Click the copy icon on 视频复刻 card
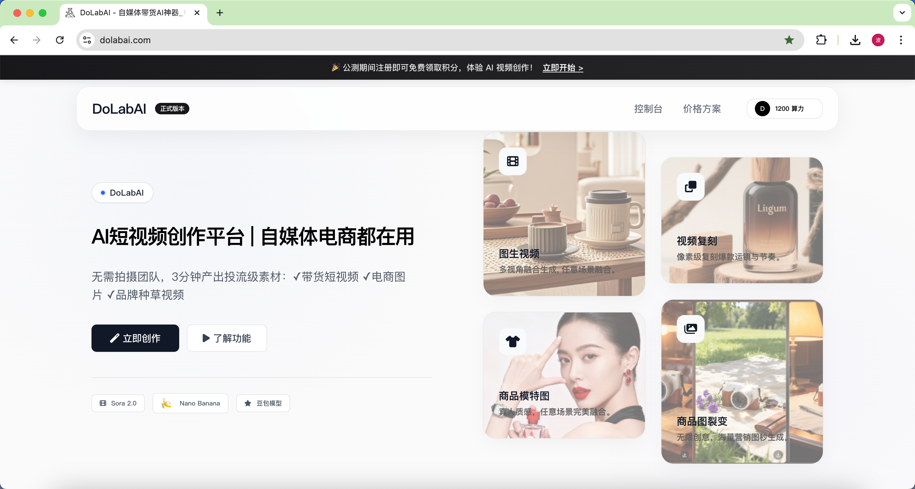The height and width of the screenshot is (489, 915). pos(690,186)
